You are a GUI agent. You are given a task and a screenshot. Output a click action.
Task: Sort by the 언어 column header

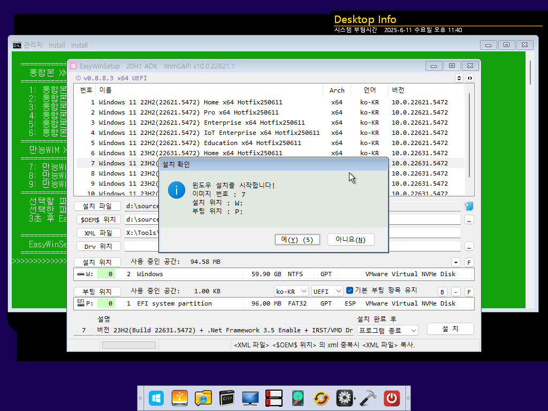tap(369, 90)
